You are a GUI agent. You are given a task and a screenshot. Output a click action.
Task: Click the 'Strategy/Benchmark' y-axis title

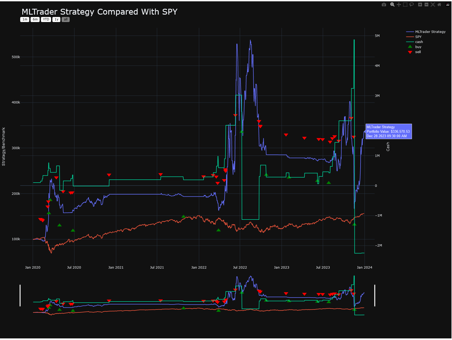[3, 147]
